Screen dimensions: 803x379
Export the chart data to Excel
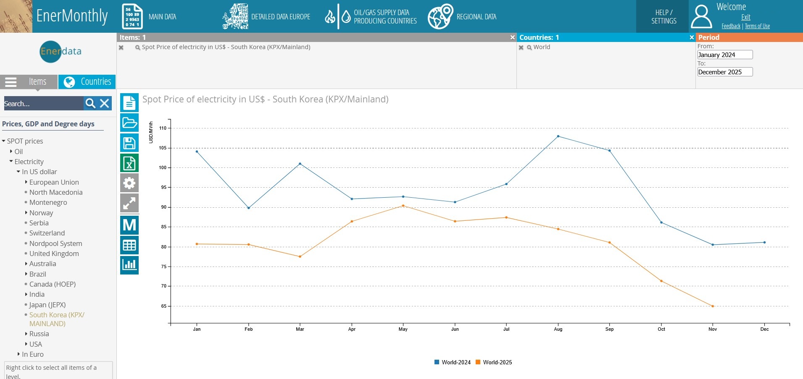(129, 163)
